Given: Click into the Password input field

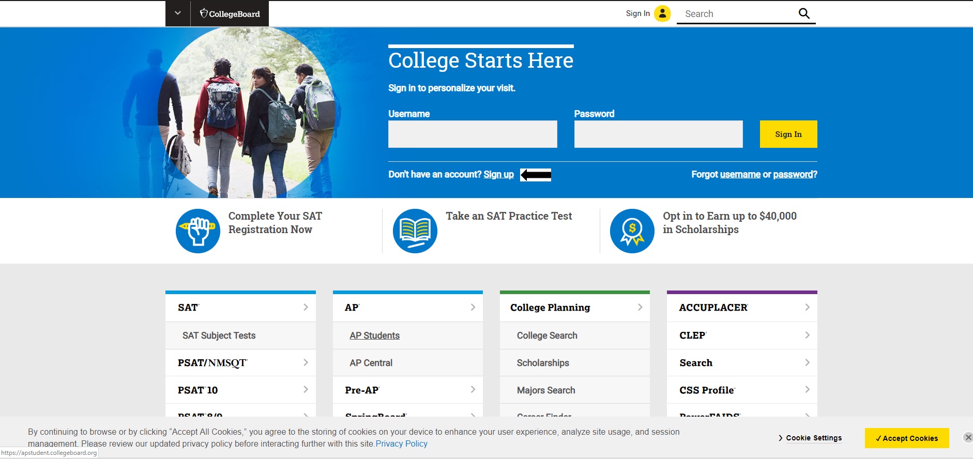Looking at the screenshot, I should coord(658,134).
